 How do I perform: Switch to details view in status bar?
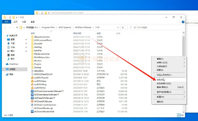(179, 115)
